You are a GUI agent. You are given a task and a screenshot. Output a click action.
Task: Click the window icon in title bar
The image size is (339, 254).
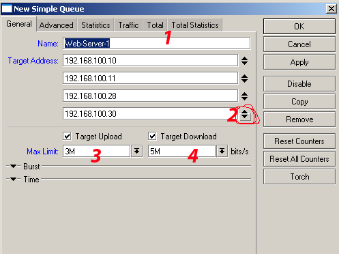(7, 9)
